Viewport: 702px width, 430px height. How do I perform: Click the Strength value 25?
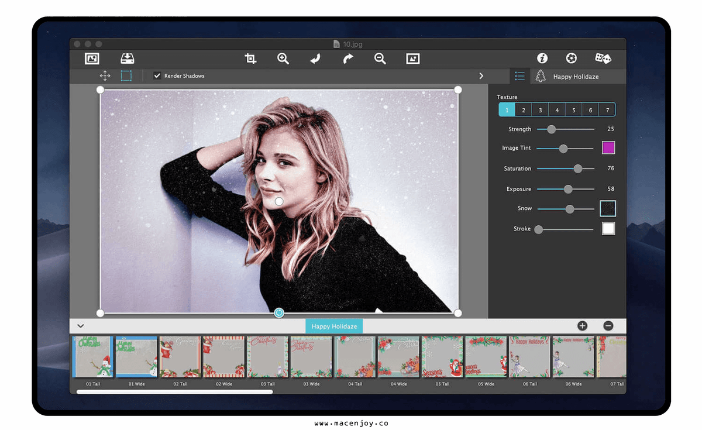611,129
